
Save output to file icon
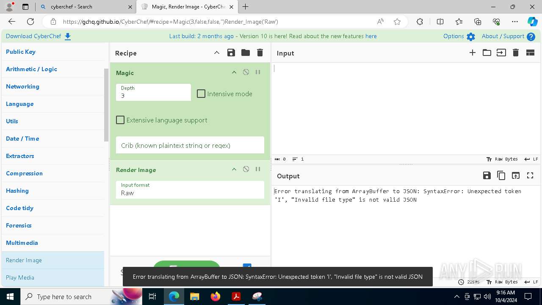click(x=487, y=175)
